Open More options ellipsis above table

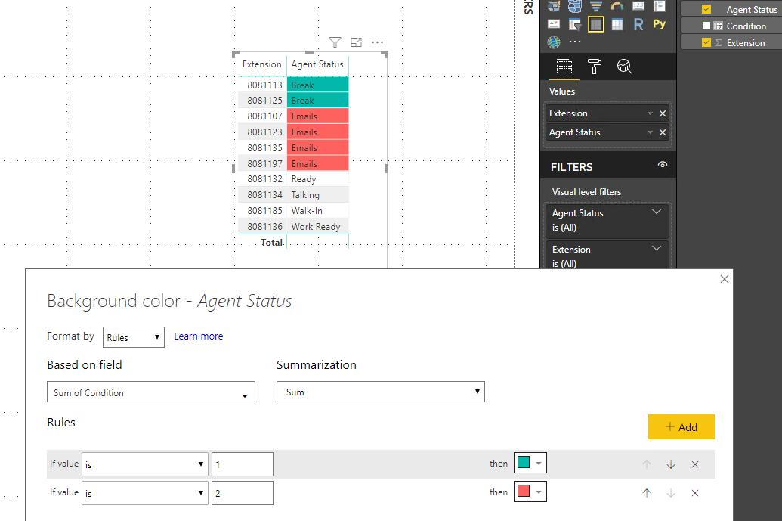coord(378,42)
